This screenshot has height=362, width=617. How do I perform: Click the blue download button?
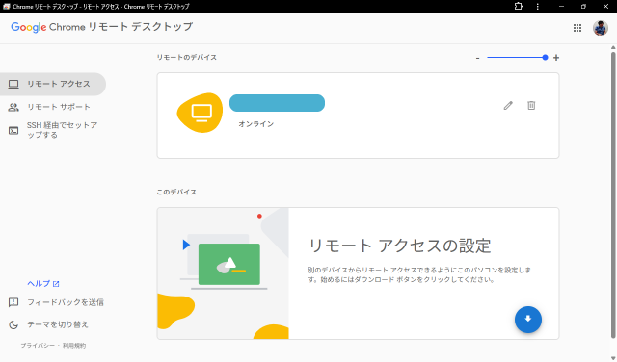tap(528, 320)
